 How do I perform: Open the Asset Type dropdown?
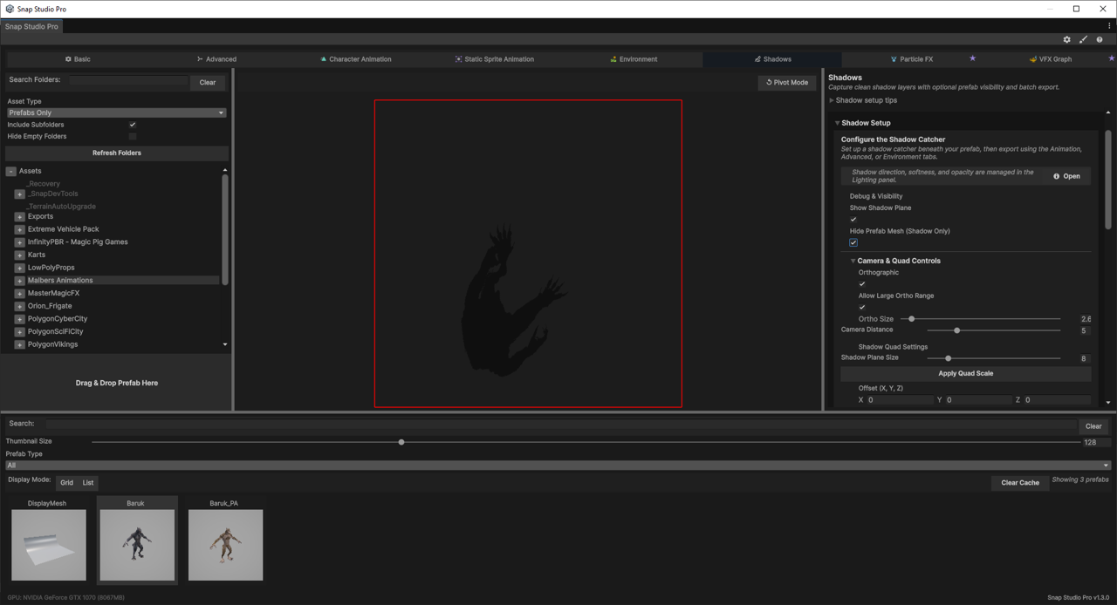coord(117,112)
